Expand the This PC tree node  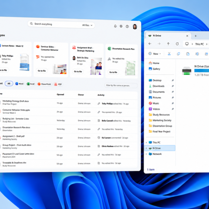tap(146, 142)
